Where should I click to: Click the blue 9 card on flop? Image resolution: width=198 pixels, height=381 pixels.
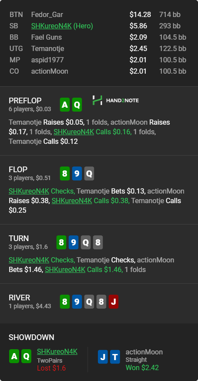(x=77, y=173)
